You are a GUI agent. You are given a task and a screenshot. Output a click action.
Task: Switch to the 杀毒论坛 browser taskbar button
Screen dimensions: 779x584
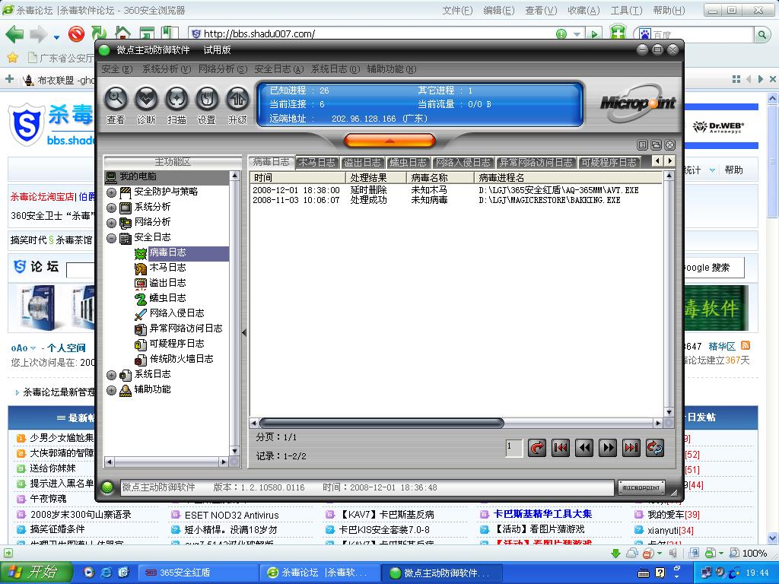pyautogui.click(x=320, y=573)
